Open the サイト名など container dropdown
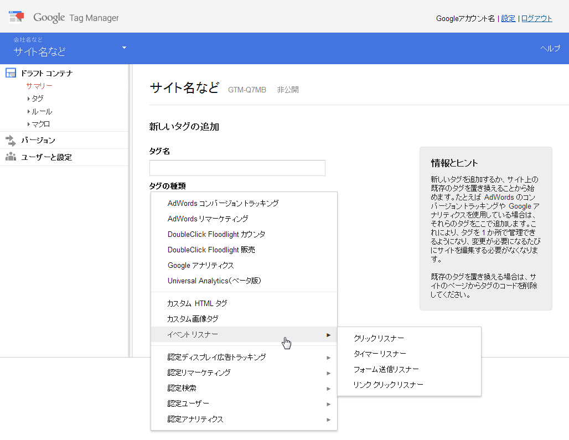The width and height of the screenshot is (569, 440). click(124, 48)
